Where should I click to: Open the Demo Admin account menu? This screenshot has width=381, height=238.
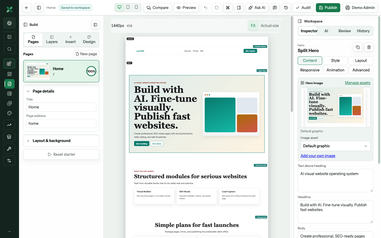pyautogui.click(x=360, y=8)
